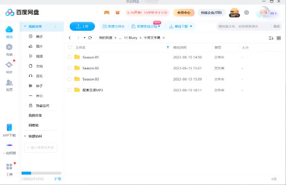286x185 pixels.
Task: Click the 创建企业/团队 button
Action: (x=211, y=13)
